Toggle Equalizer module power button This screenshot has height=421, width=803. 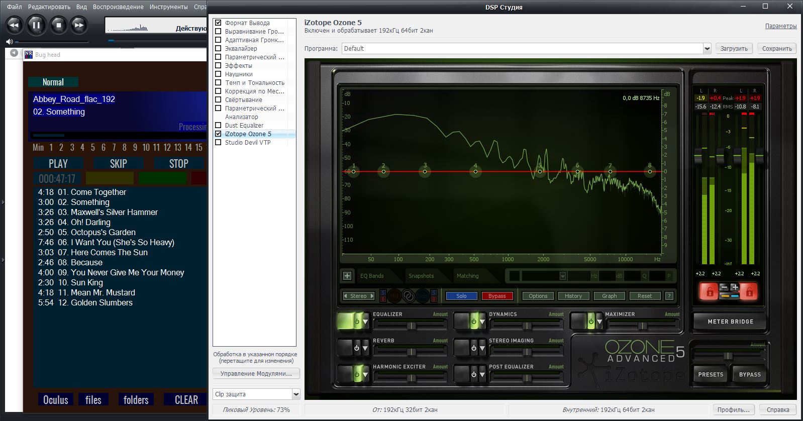click(356, 321)
